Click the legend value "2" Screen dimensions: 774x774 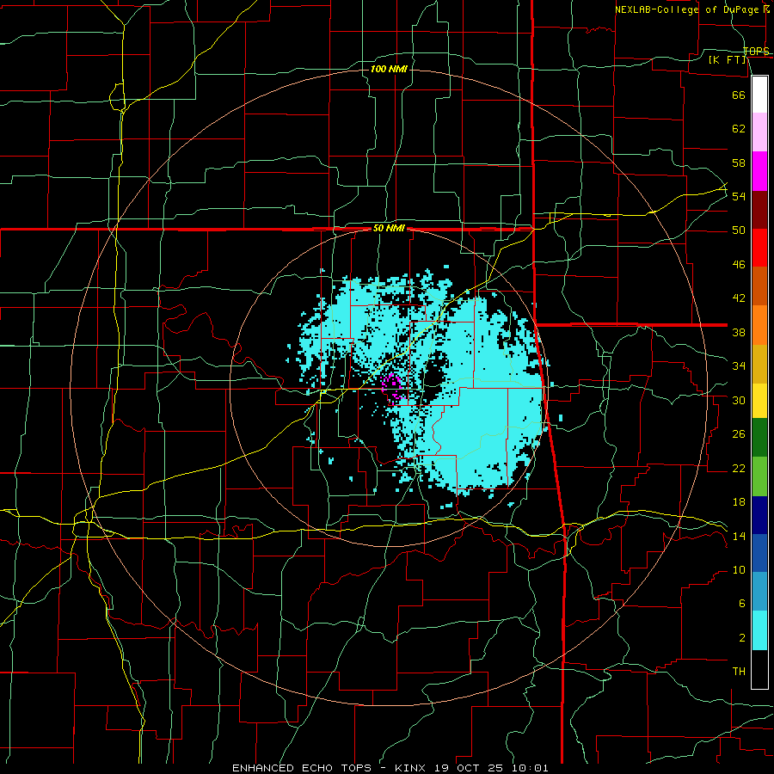tap(742, 637)
